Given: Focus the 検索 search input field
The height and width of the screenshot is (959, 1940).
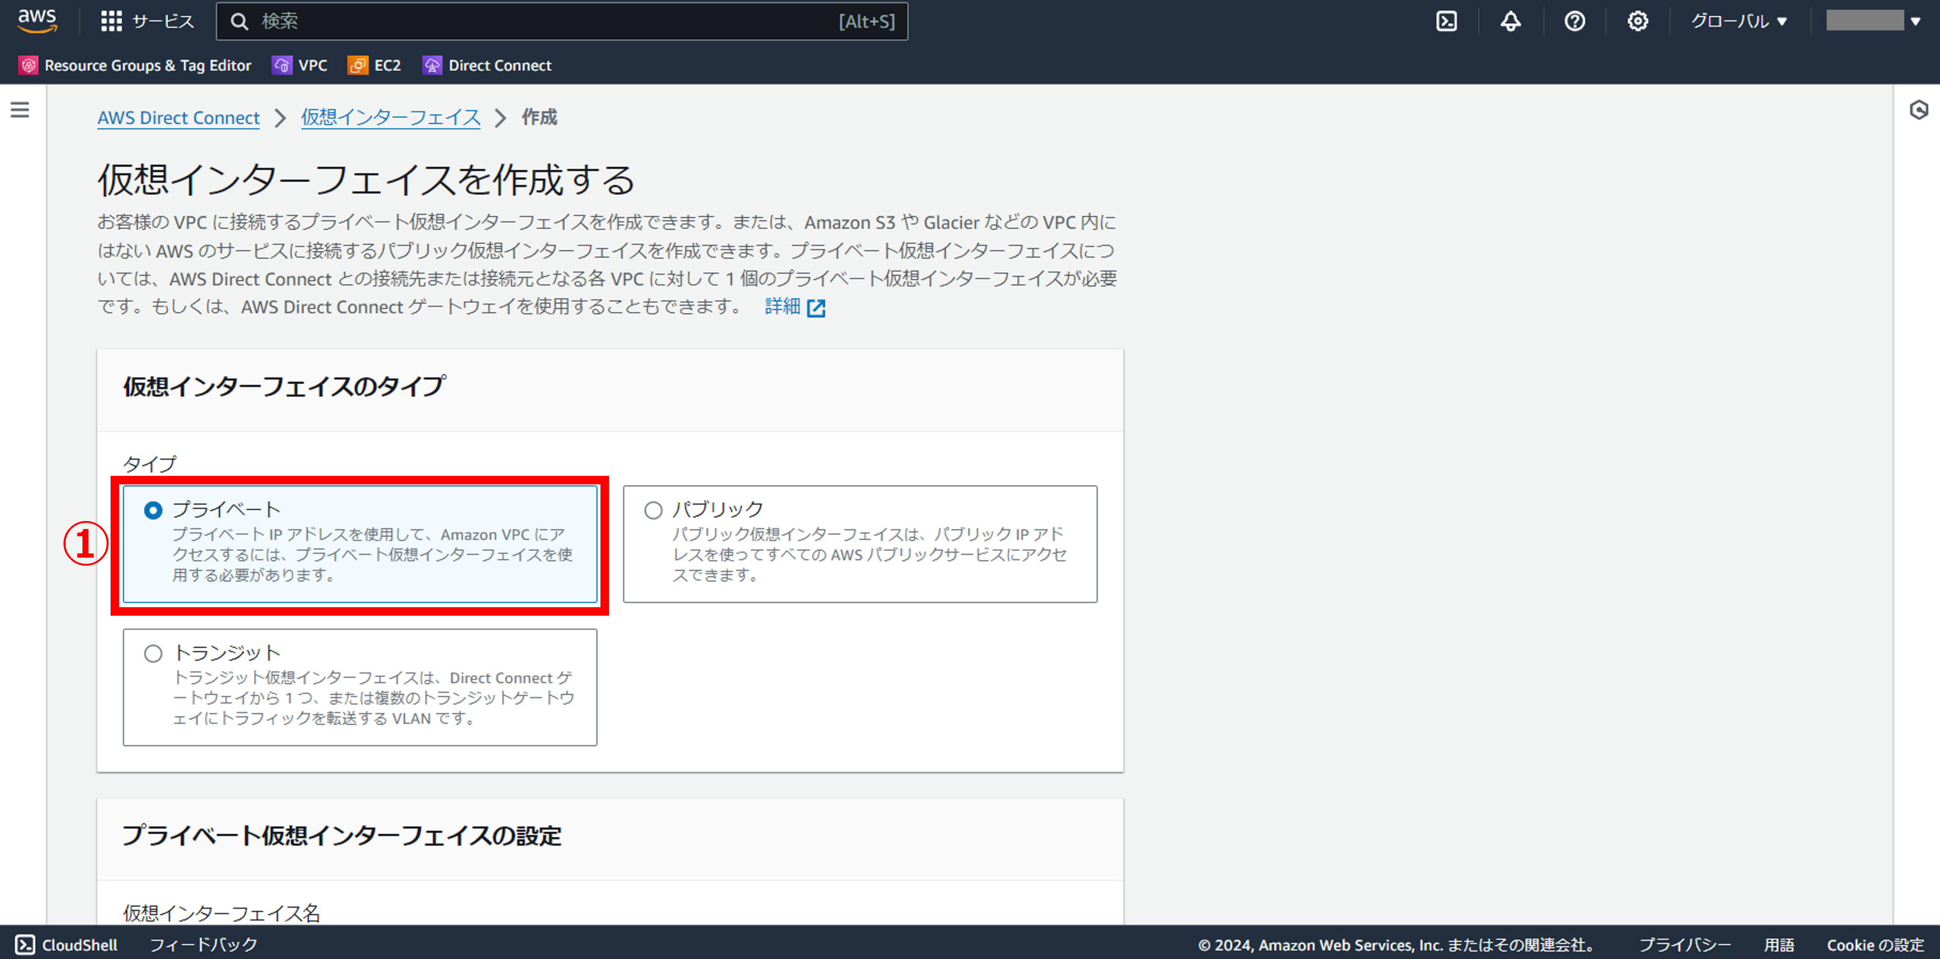Looking at the screenshot, I should click(x=562, y=21).
